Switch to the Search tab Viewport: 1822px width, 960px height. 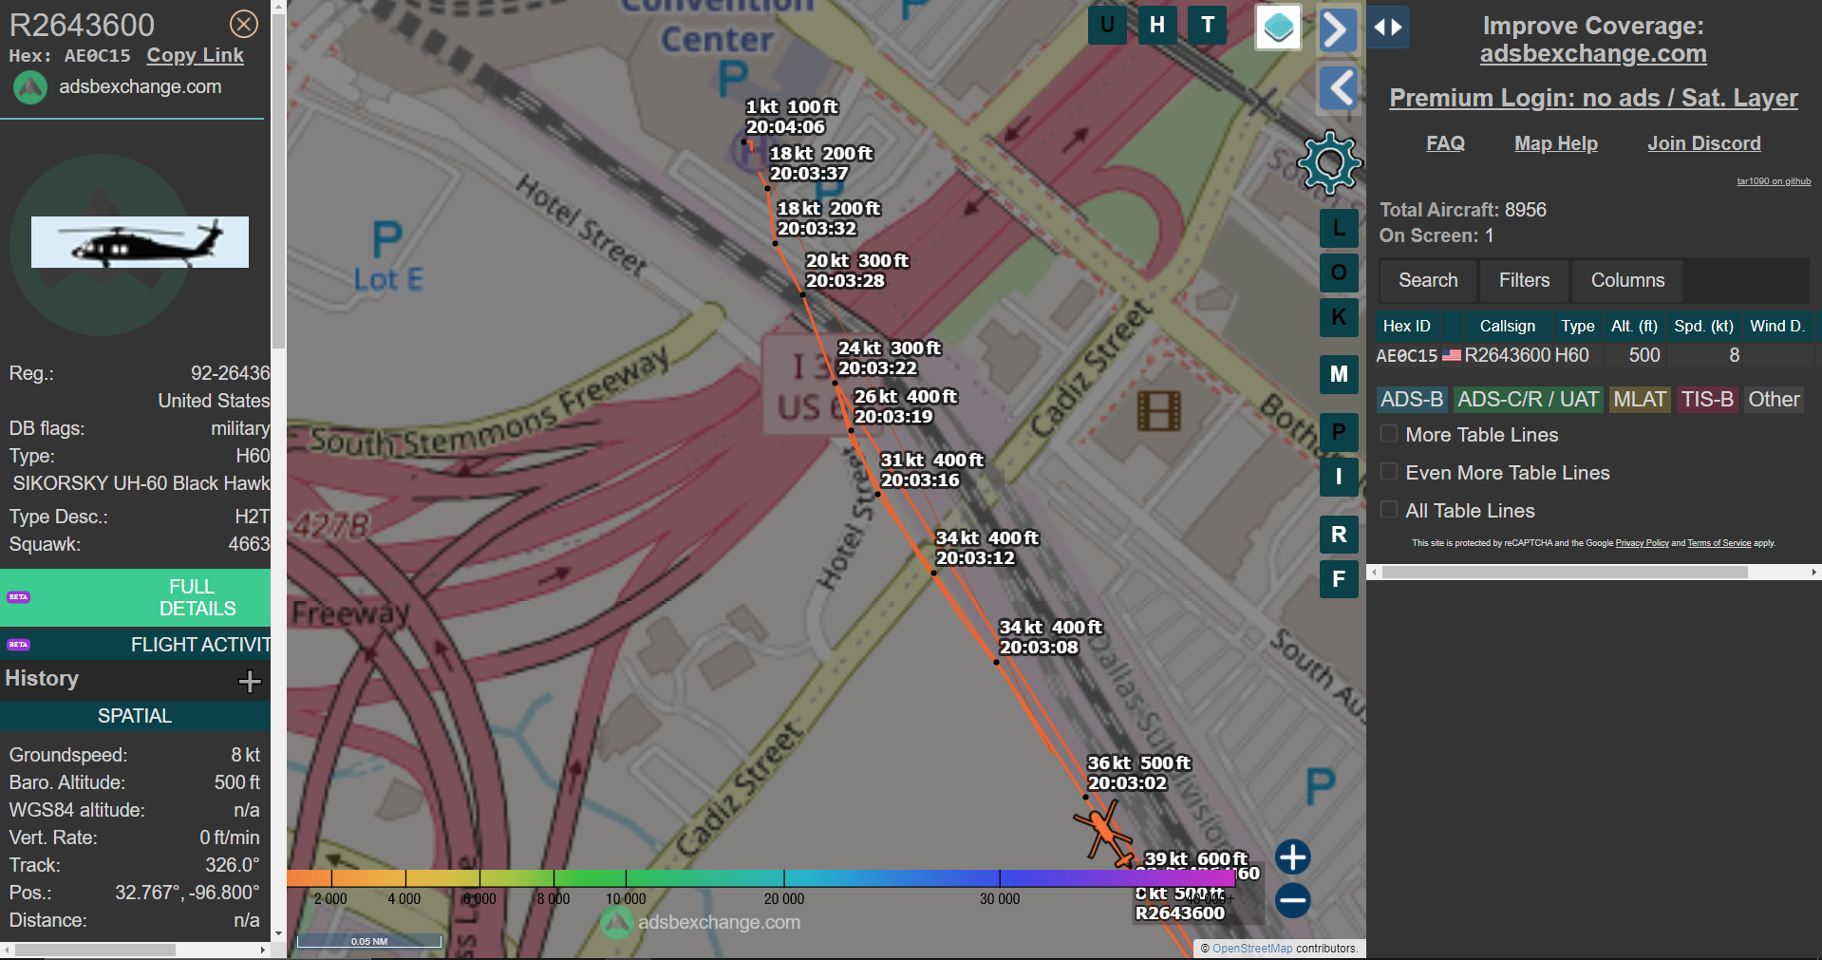pyautogui.click(x=1428, y=280)
